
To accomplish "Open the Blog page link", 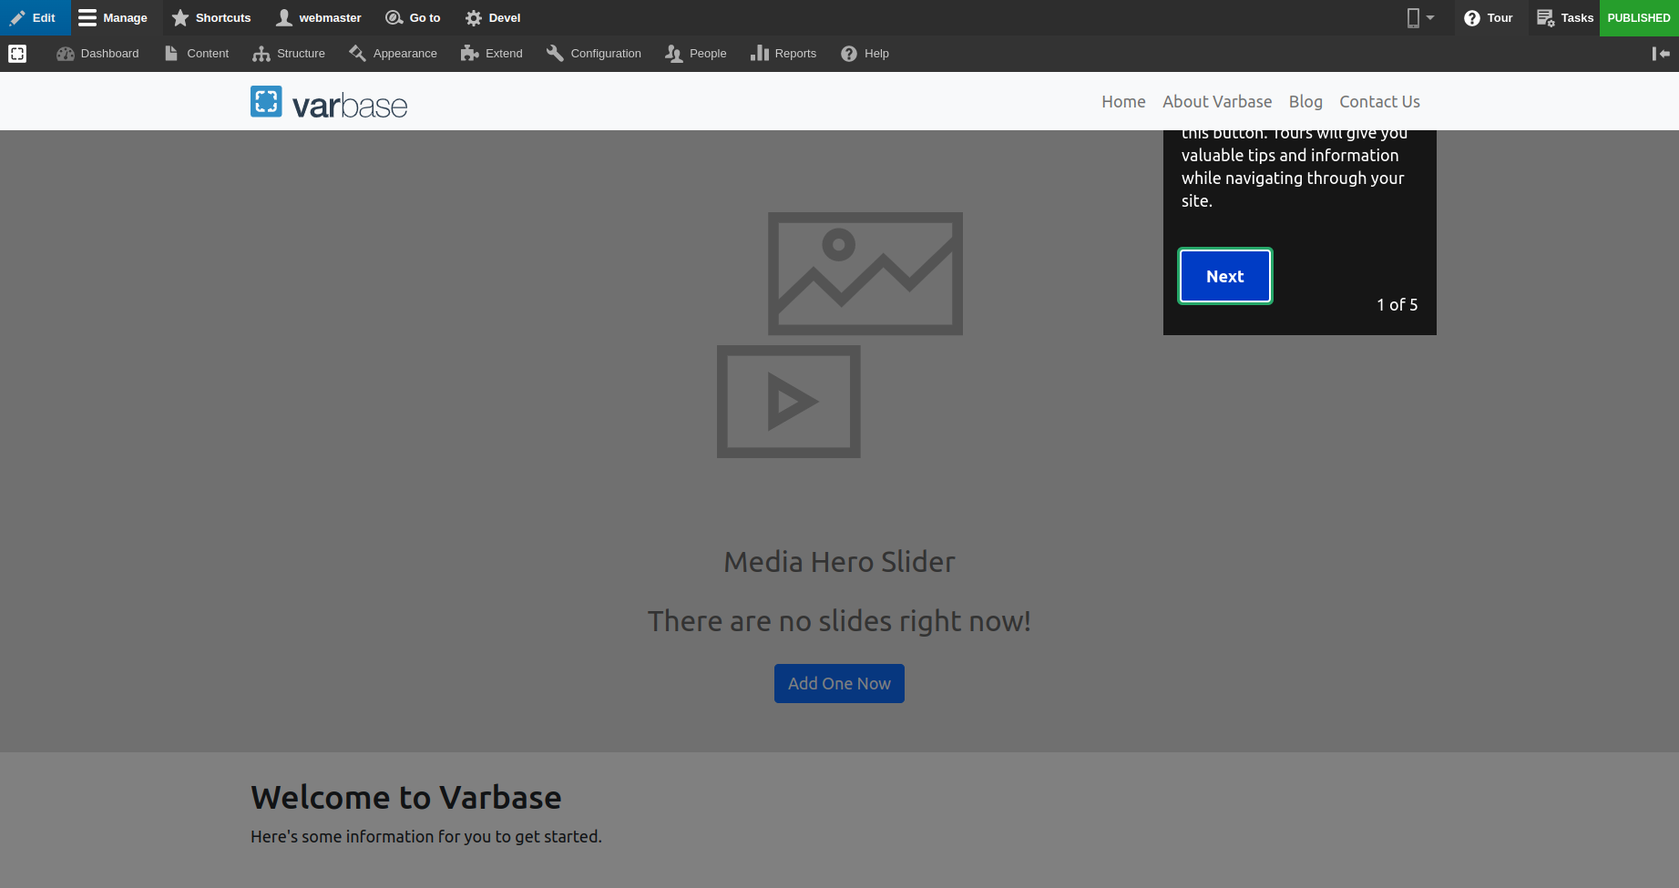I will (1305, 101).
